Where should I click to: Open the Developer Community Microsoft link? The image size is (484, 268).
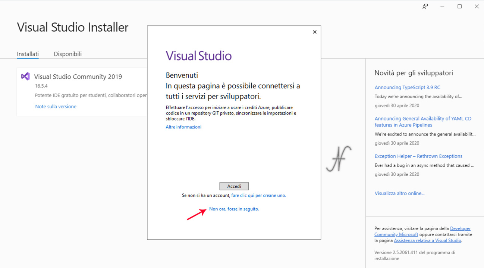422,231
